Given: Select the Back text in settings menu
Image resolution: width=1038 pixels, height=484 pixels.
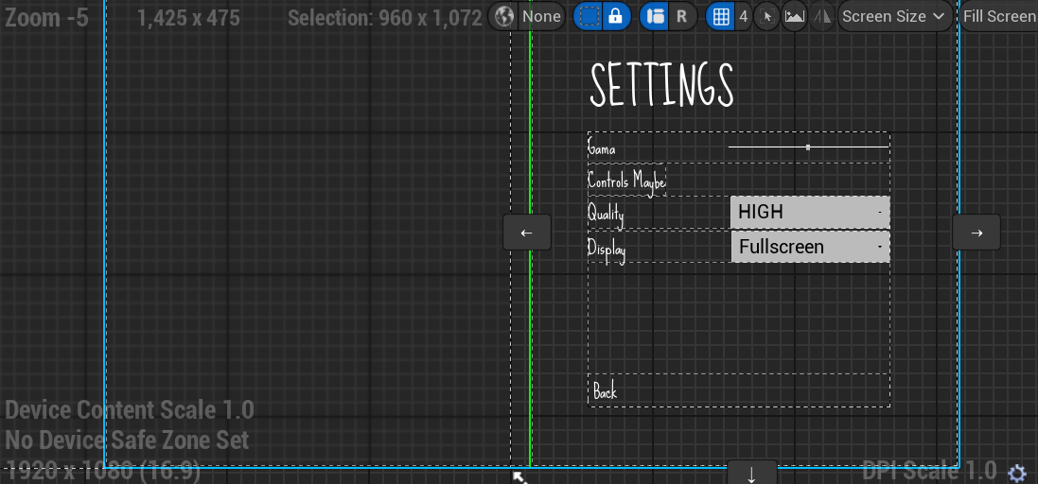Looking at the screenshot, I should 606,391.
